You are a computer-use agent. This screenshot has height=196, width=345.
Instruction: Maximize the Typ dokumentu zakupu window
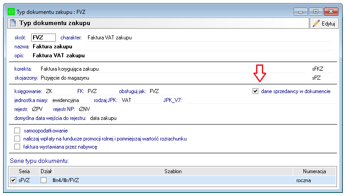(x=316, y=11)
